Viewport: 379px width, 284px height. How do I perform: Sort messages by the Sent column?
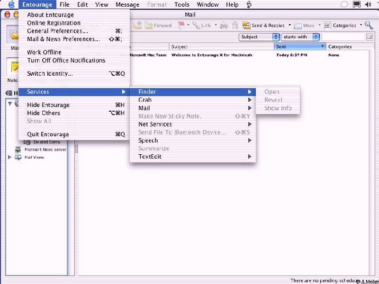coord(300,46)
